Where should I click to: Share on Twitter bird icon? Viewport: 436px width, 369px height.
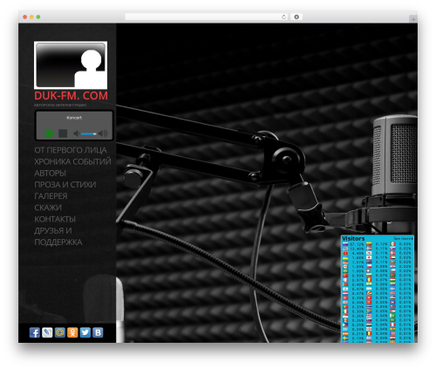(85, 332)
